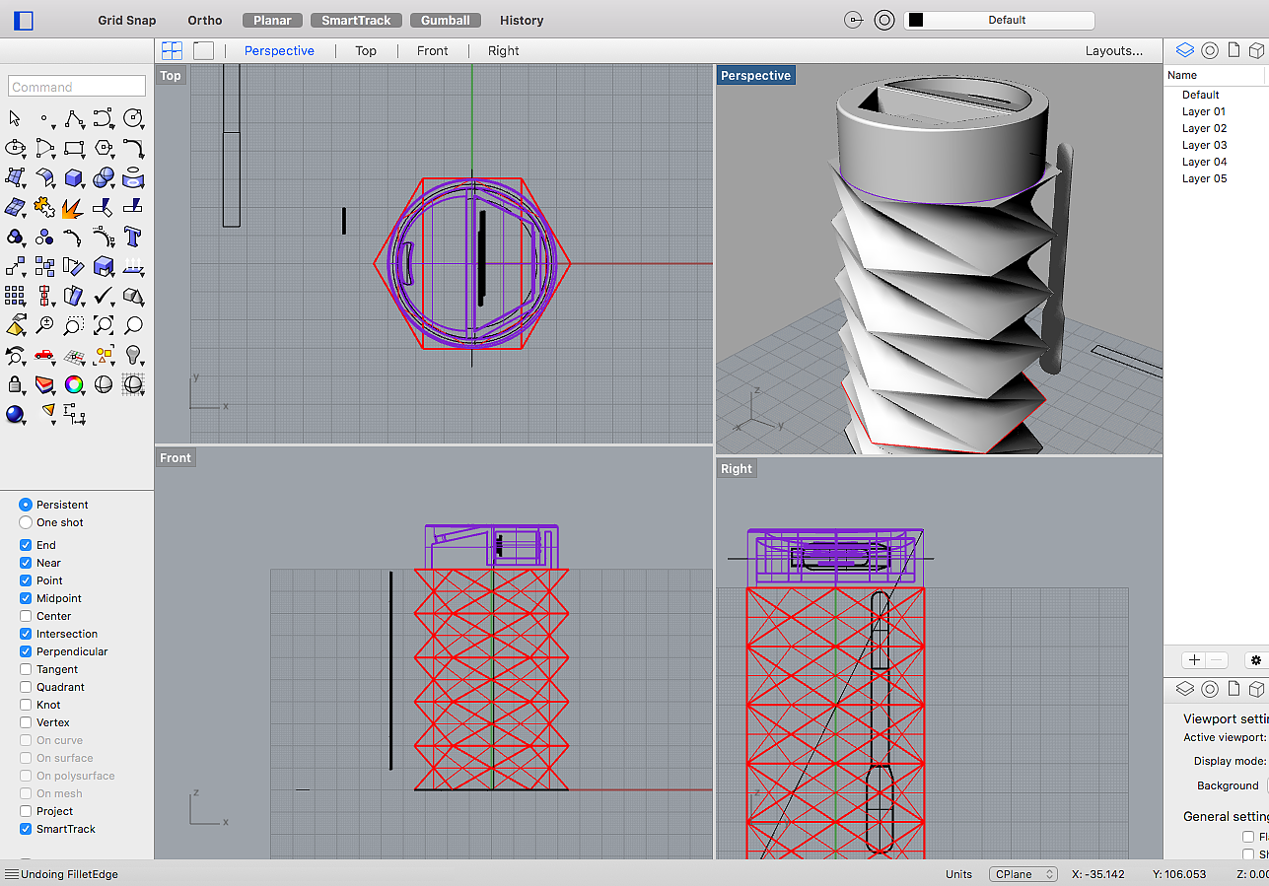Click the Lock objects padlock icon
1269x886 pixels.
point(15,384)
